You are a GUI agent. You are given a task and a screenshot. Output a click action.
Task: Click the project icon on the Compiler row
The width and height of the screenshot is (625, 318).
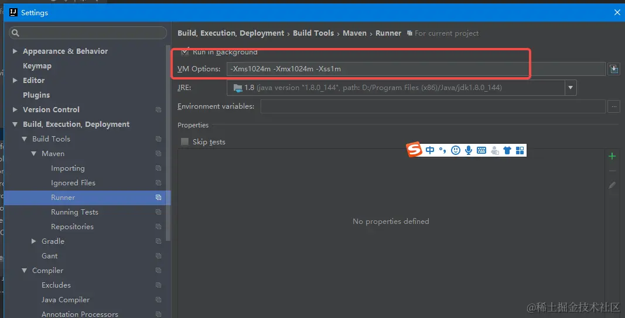[158, 271]
